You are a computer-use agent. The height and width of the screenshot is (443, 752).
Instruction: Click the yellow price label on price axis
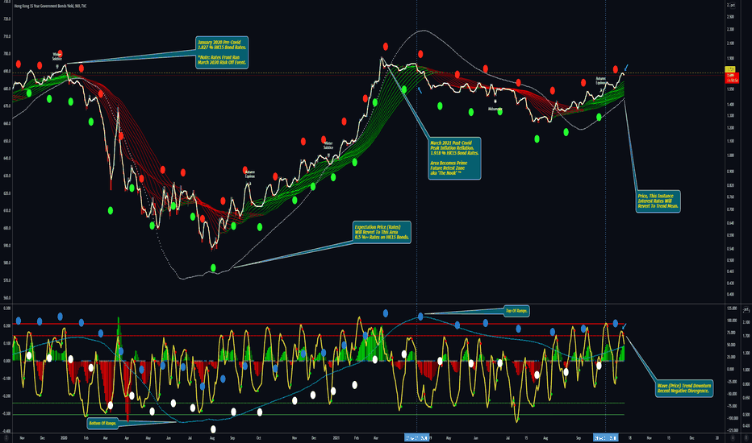click(x=730, y=70)
